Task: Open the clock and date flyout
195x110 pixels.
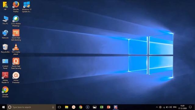Action: 183,107
